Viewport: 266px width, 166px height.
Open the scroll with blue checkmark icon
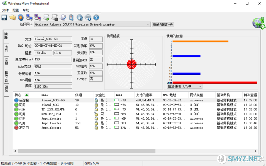[63, 18]
